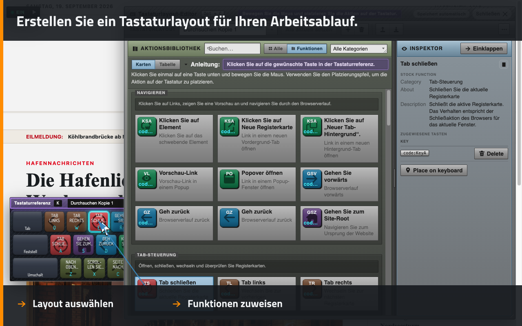
Task: Select the Tab rechts card title
Action: (x=338, y=282)
